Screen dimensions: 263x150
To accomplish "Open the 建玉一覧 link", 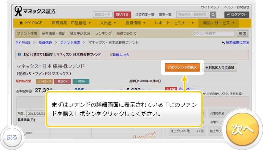I will (165, 14).
